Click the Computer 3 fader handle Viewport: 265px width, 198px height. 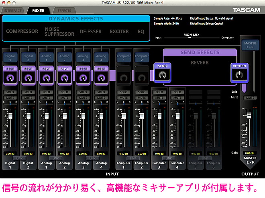(x=159, y=116)
